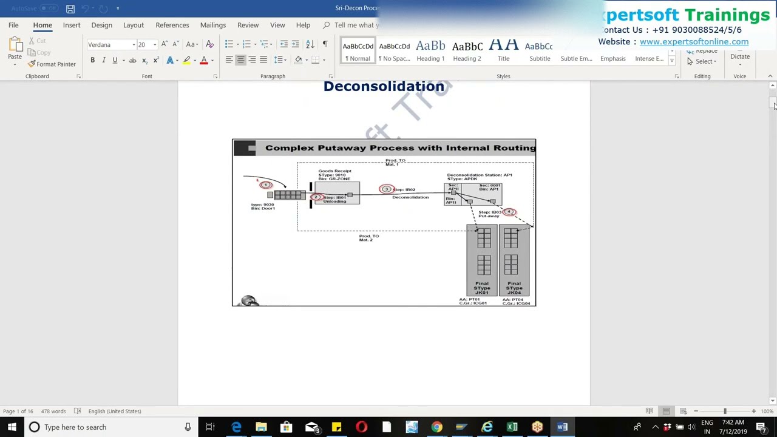Open the font size dropdown showing 20

(x=154, y=44)
